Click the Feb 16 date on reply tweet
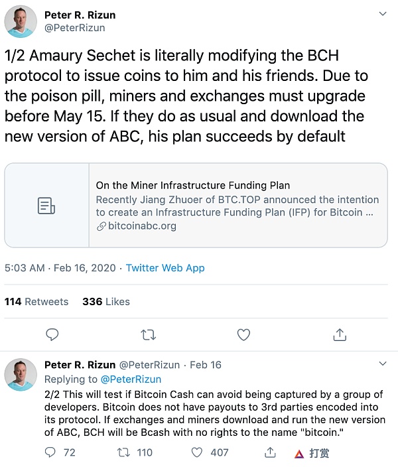Viewport: 398px width, 467px height. click(x=206, y=365)
